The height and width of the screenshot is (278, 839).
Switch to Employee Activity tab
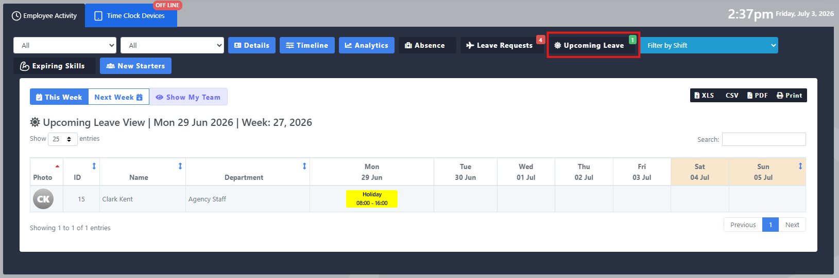(x=44, y=15)
